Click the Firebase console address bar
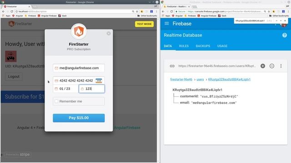 tap(219, 11)
